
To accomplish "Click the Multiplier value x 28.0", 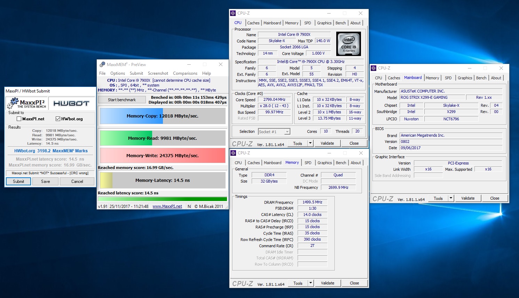I will [x=274, y=106].
